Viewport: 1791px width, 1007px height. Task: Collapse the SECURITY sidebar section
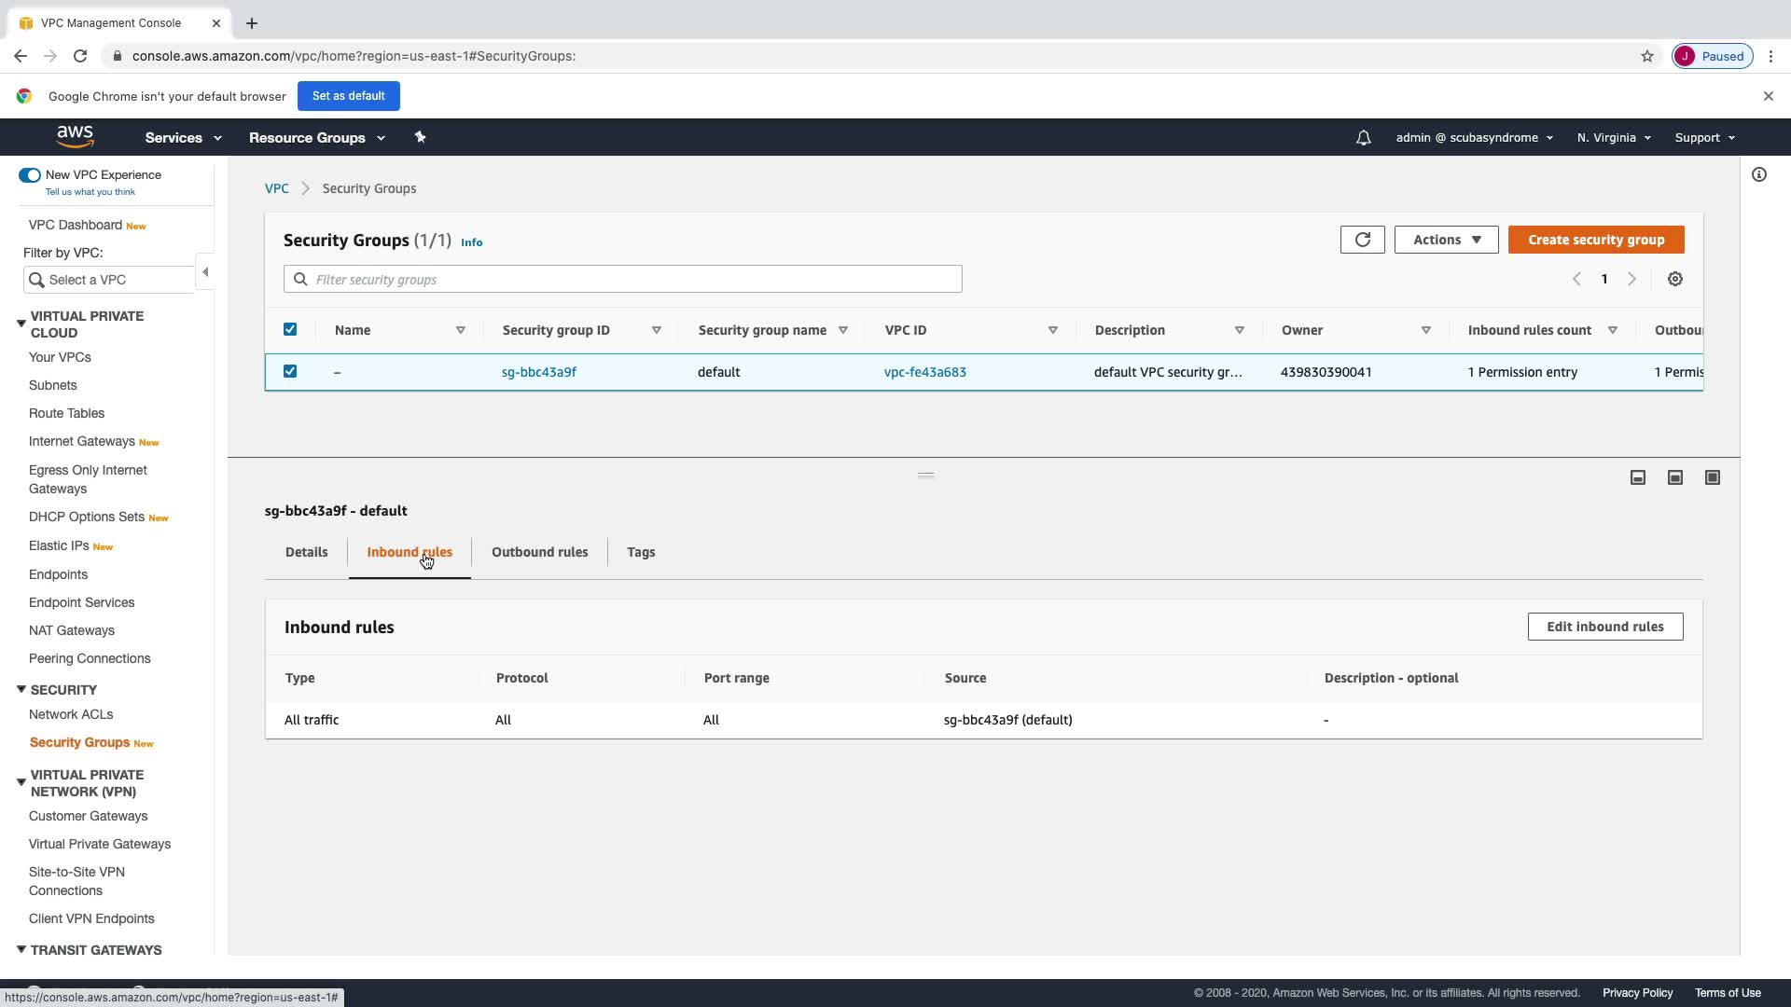point(21,689)
